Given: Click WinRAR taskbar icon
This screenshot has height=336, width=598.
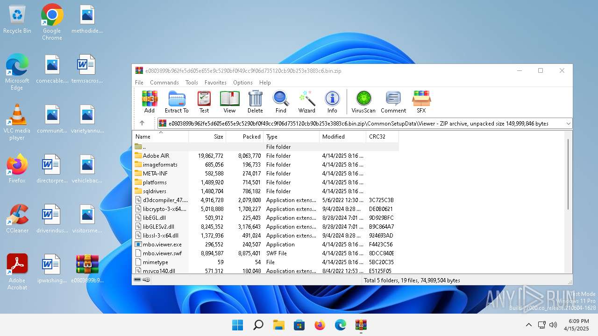Looking at the screenshot, I should click(x=361, y=325).
